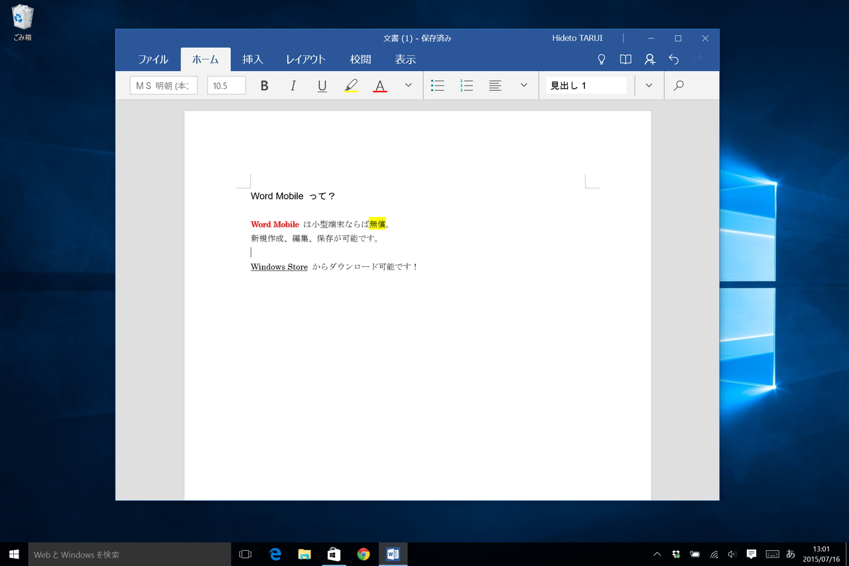Click the Windows Store link in the document
The image size is (849, 566).
[279, 266]
